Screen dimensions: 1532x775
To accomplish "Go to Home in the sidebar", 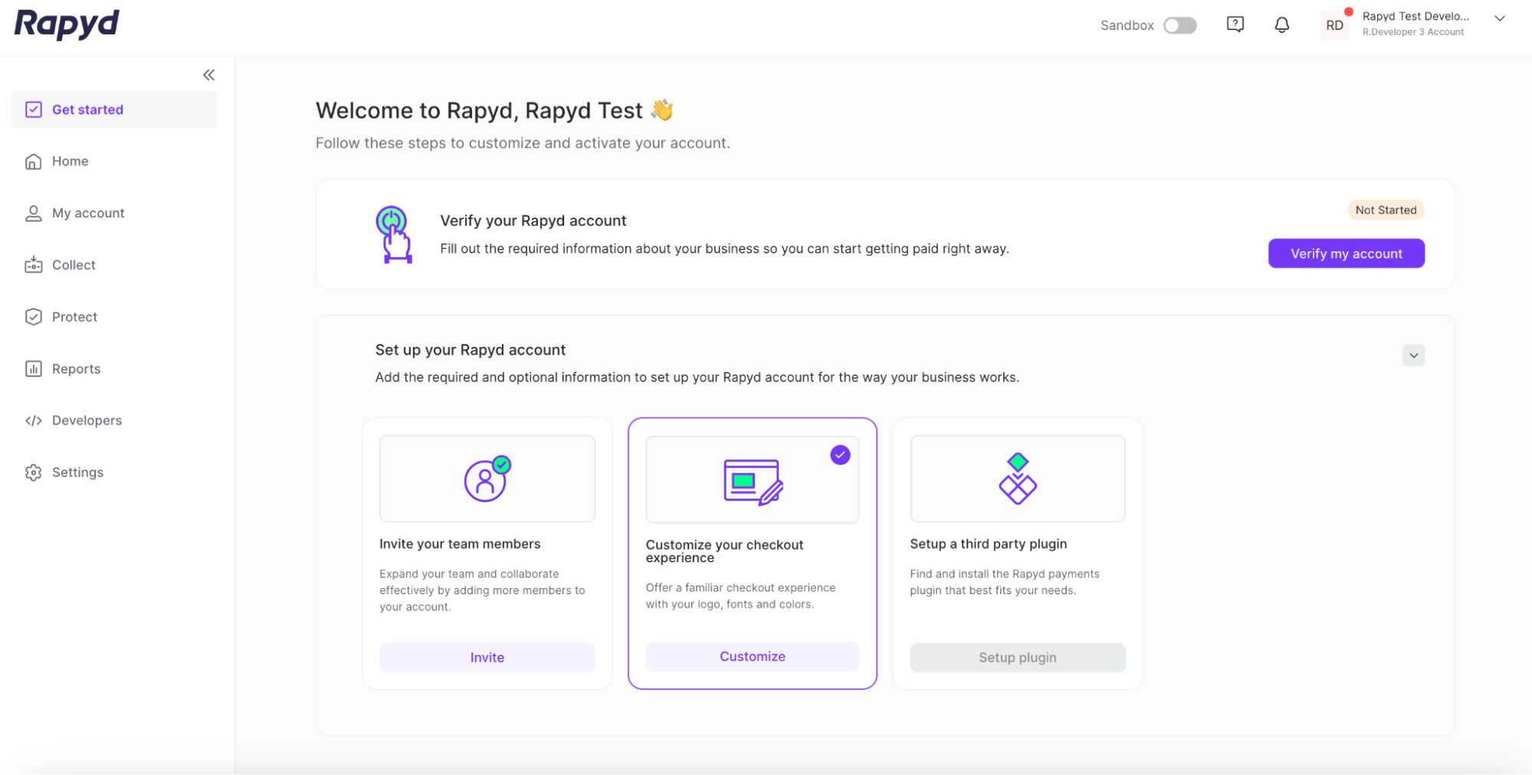I will point(70,162).
